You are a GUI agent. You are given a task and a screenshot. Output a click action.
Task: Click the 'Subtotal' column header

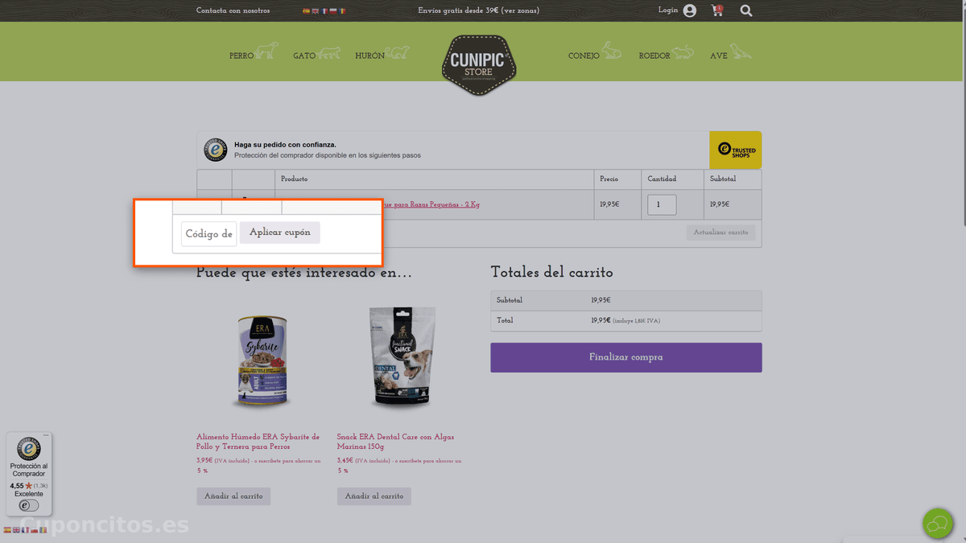pos(723,179)
